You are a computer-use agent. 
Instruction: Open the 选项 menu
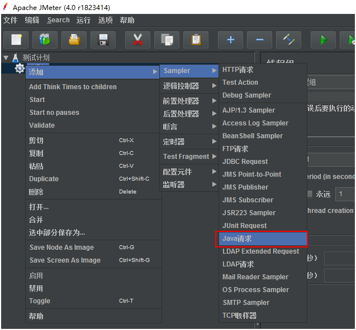(105, 21)
